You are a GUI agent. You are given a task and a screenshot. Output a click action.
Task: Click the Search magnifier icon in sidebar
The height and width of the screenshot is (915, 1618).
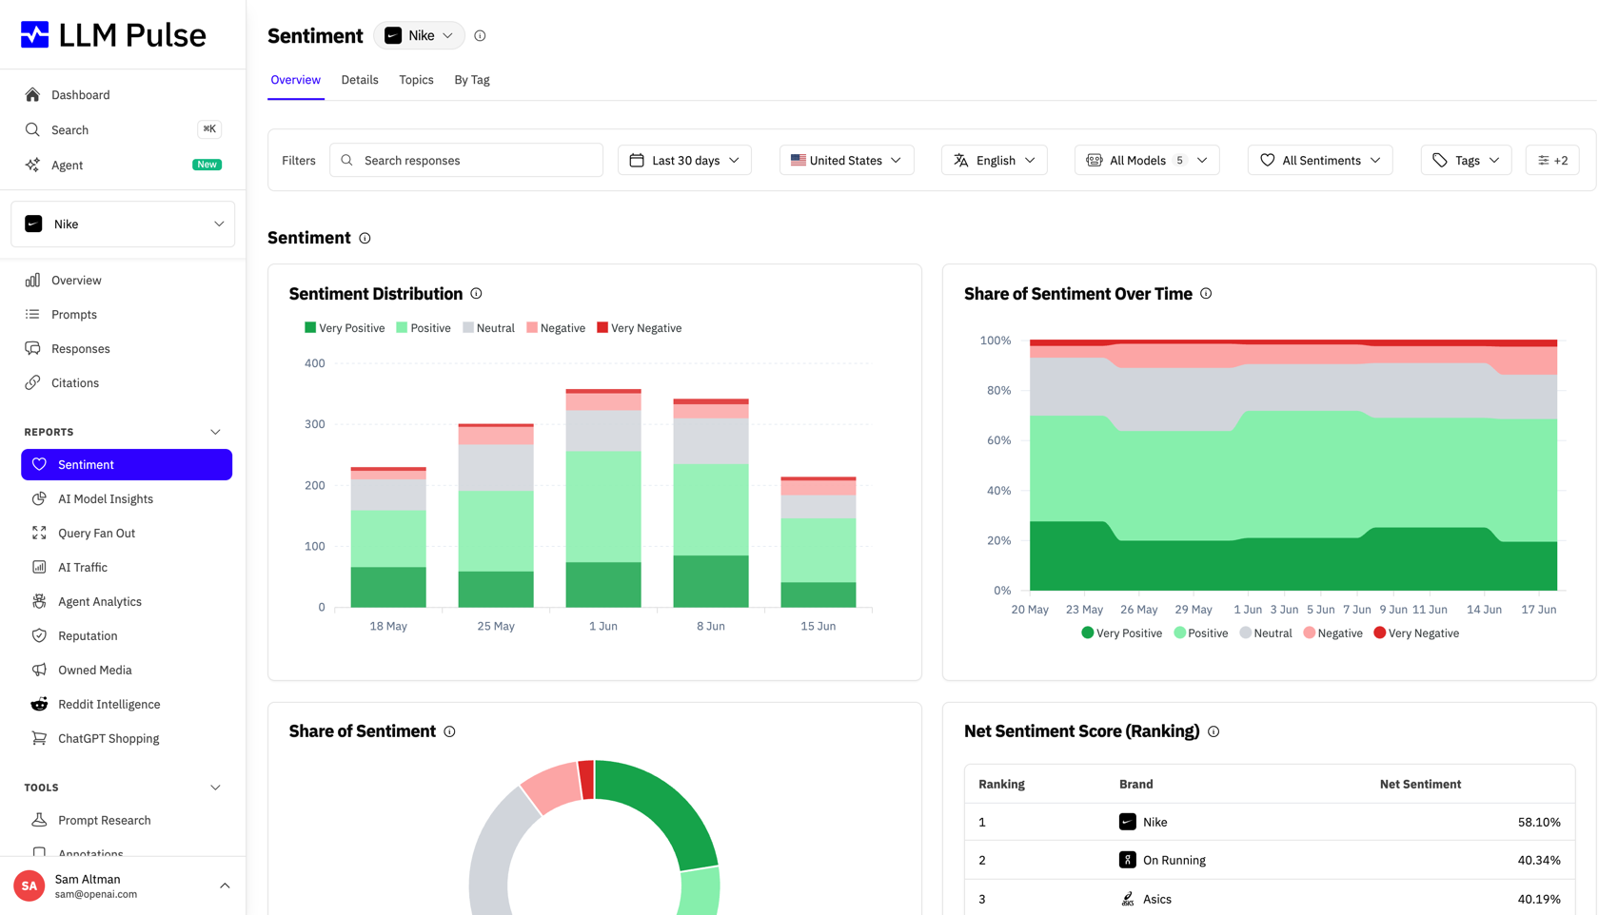tap(32, 129)
